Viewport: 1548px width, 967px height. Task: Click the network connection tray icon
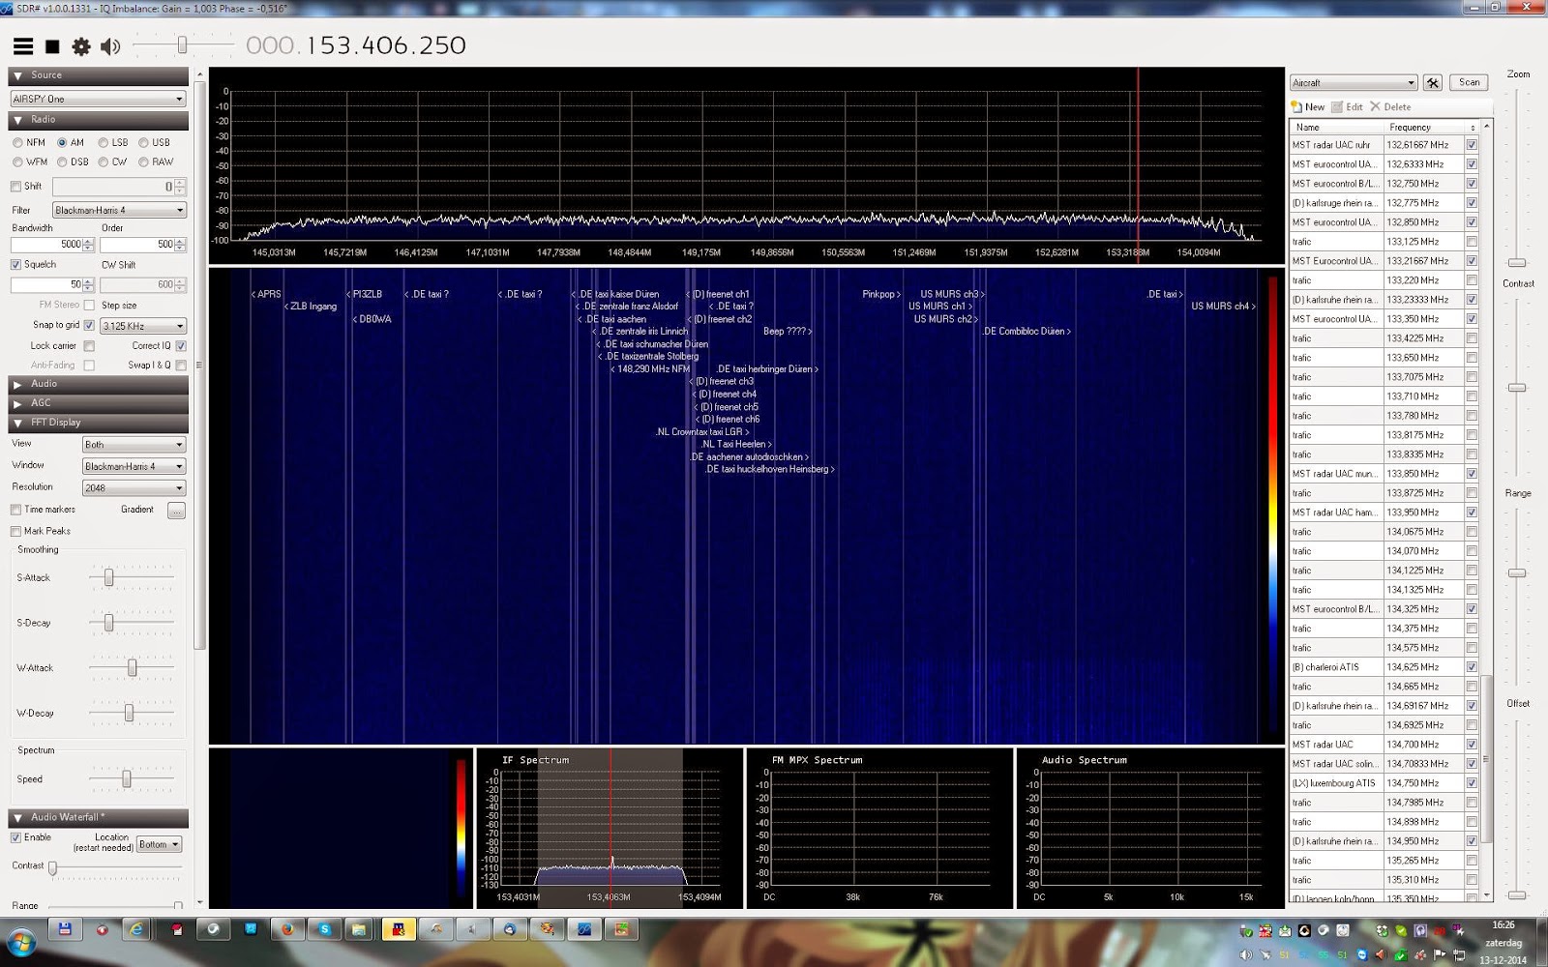point(1459,955)
